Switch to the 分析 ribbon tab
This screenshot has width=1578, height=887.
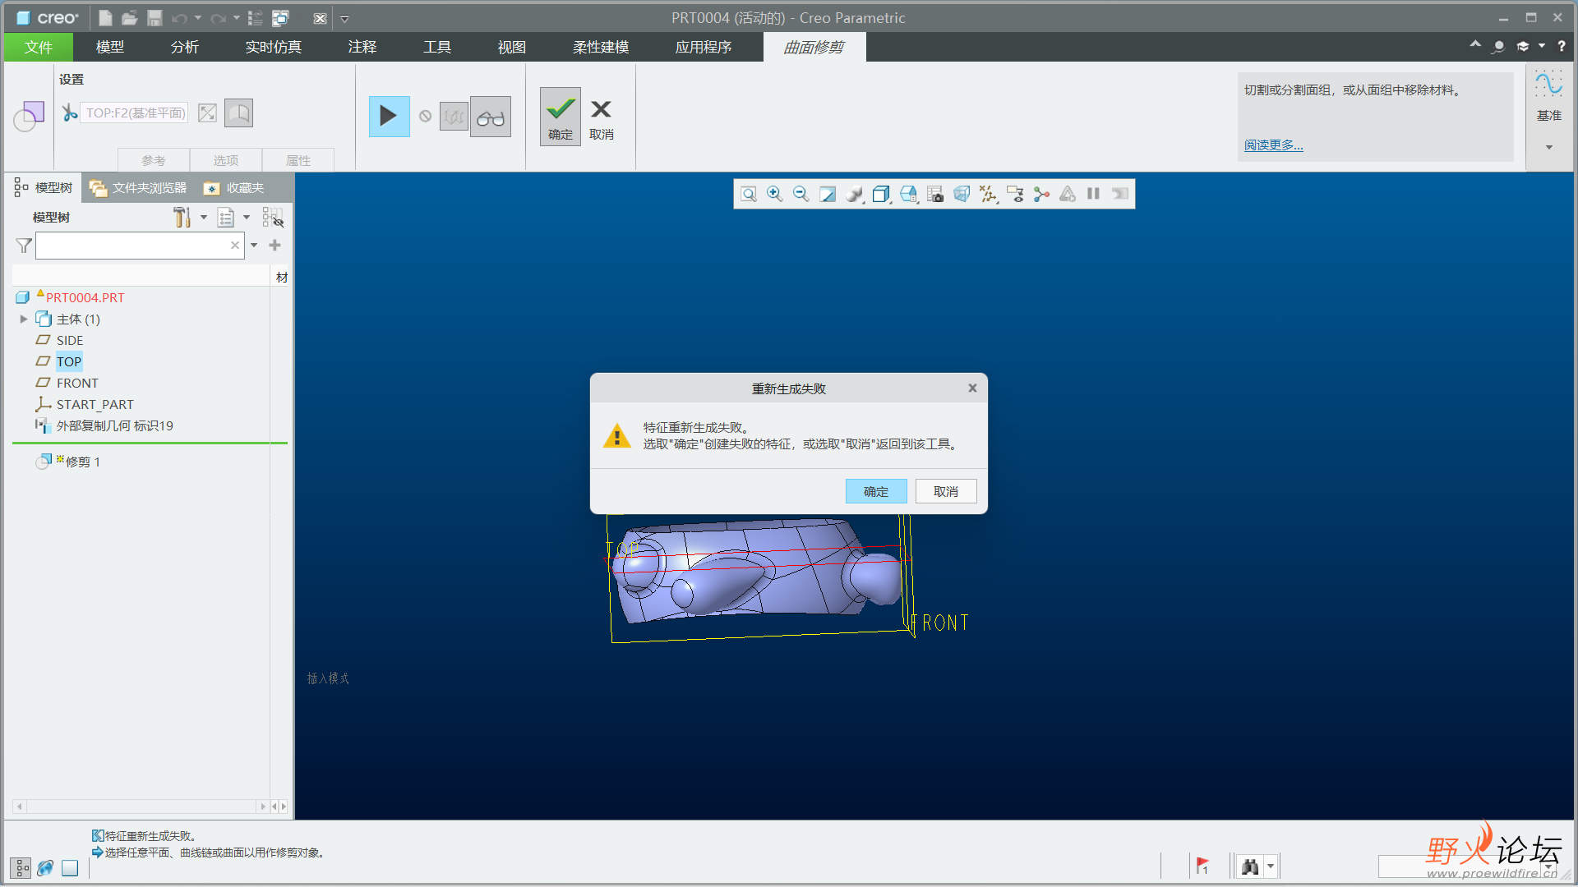tap(185, 47)
